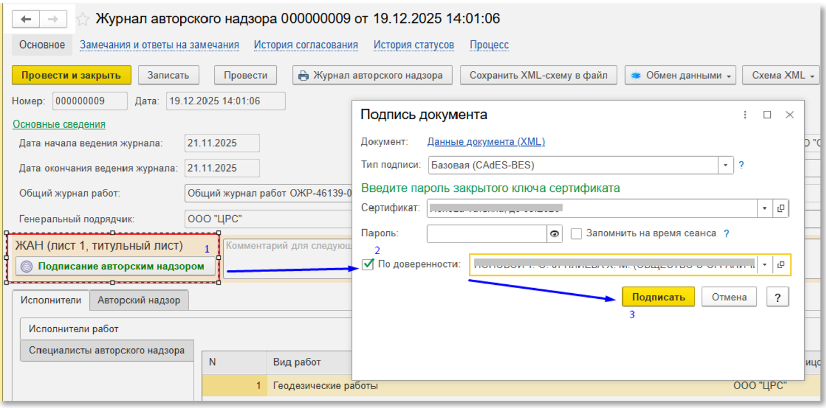
Task: Click open-form icon next to power of attorney
Action: coord(781,265)
